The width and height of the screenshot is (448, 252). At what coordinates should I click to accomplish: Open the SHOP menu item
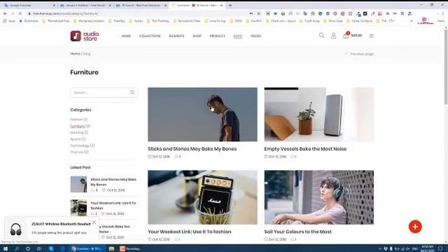197,36
